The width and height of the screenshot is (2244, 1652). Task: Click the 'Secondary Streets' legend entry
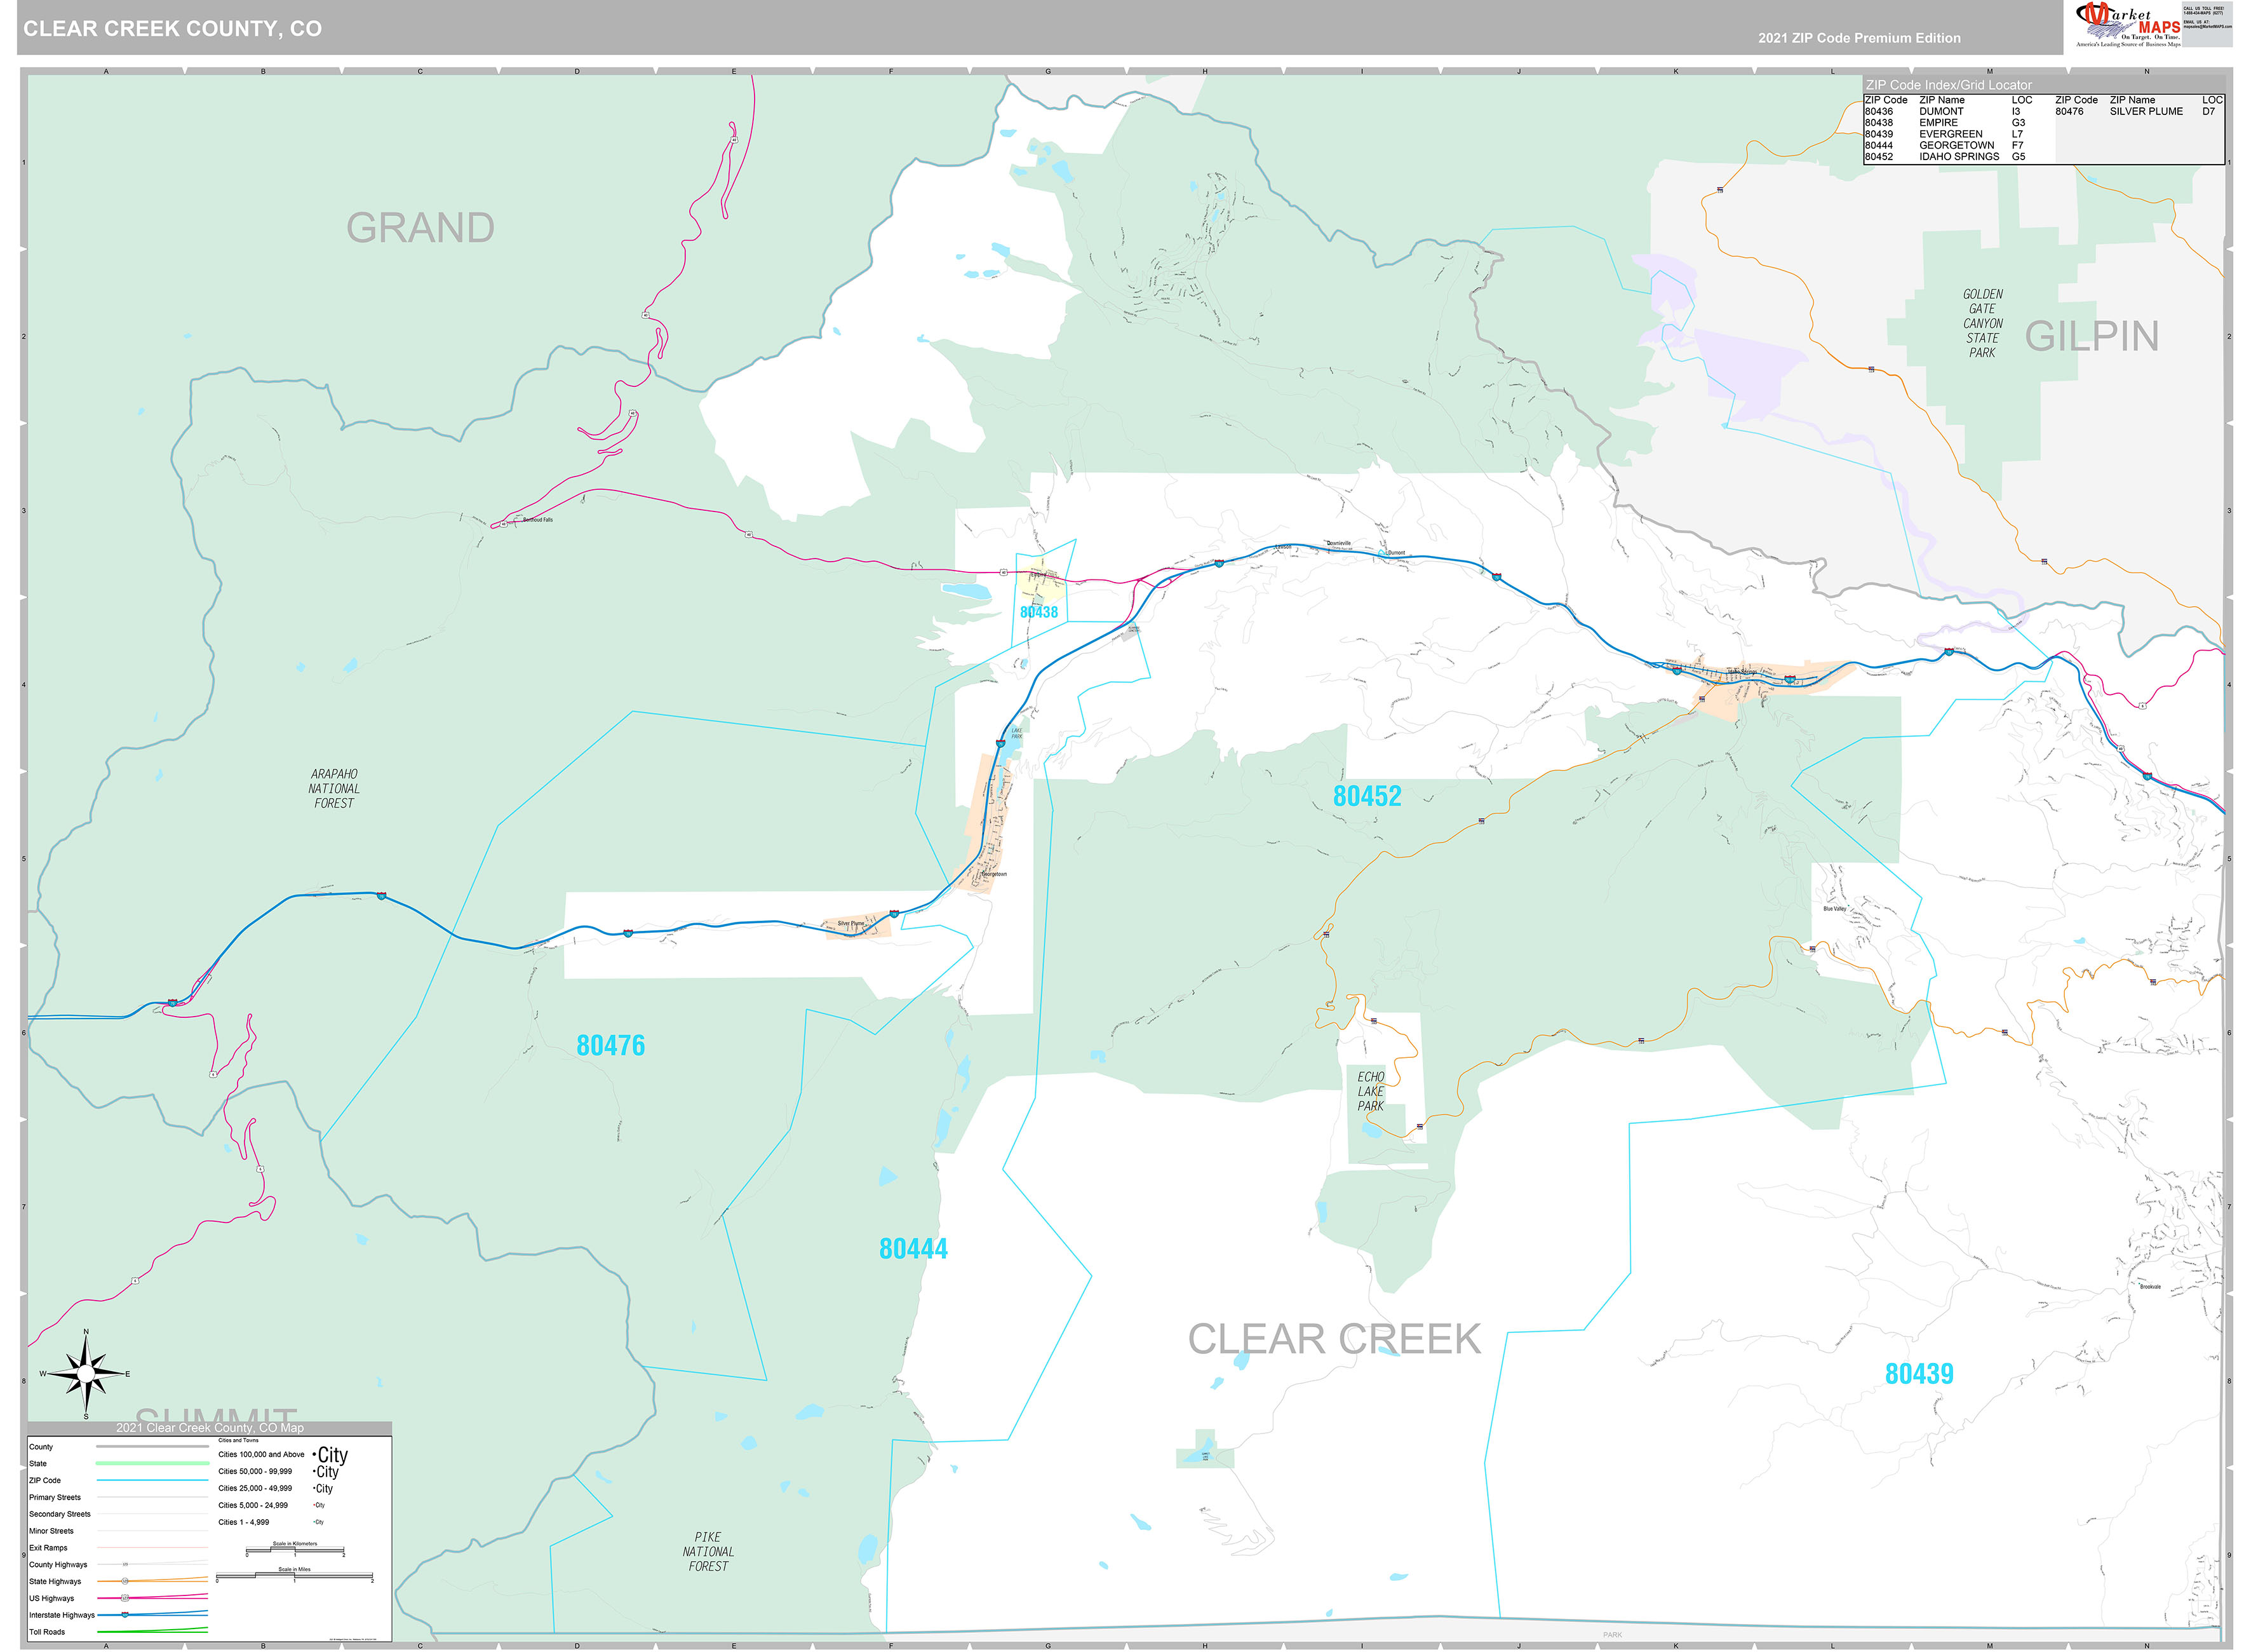(x=60, y=1514)
